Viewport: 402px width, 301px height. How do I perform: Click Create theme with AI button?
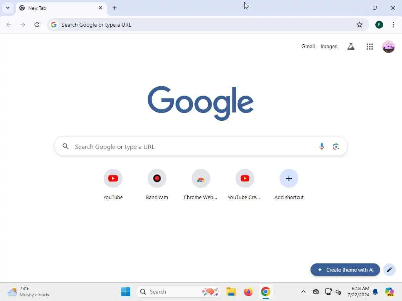[345, 270]
